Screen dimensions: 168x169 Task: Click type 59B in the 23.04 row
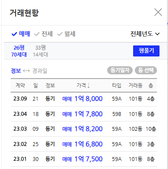tap(117, 114)
